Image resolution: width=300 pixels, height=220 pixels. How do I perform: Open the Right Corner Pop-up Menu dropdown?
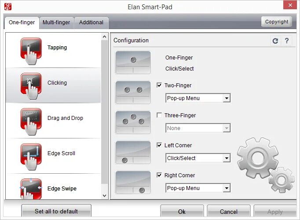pyautogui.click(x=198, y=188)
